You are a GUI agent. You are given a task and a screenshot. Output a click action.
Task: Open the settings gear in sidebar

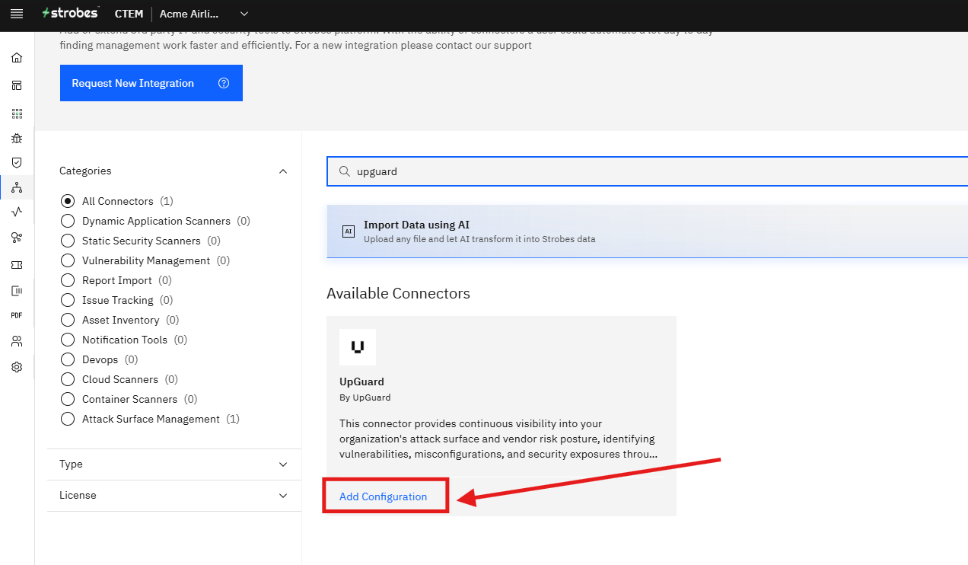coord(17,367)
